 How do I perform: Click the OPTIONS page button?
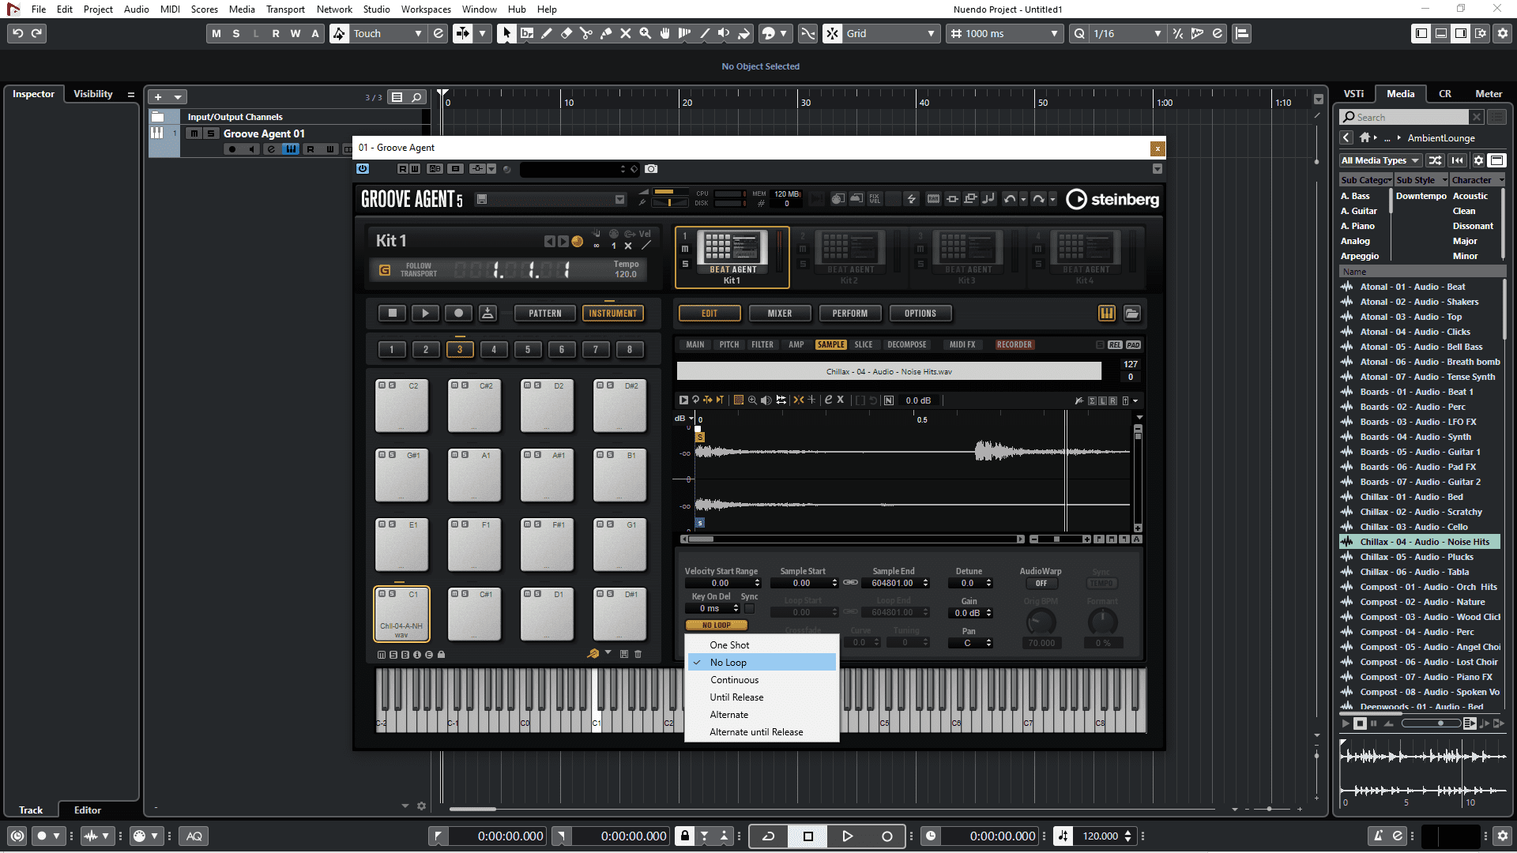click(920, 314)
